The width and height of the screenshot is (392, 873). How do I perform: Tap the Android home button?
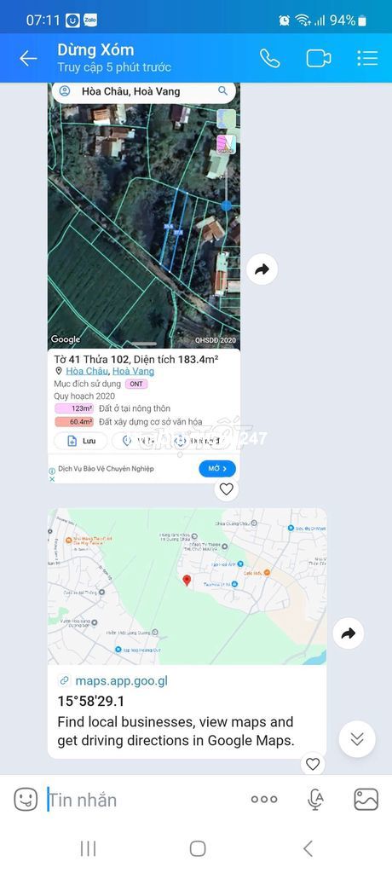(x=198, y=848)
